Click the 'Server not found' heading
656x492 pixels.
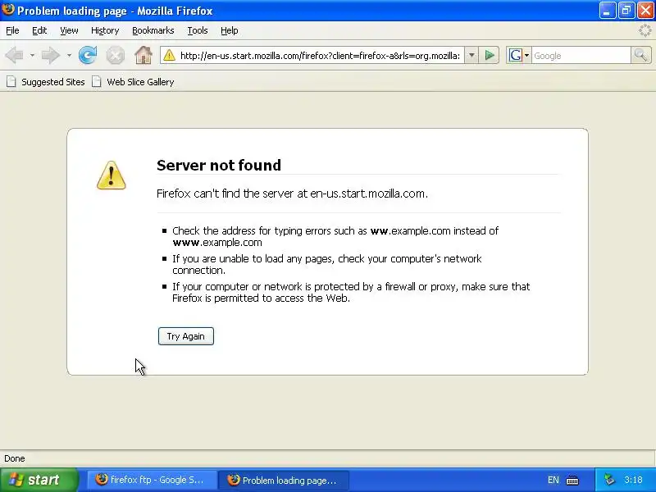pos(219,166)
